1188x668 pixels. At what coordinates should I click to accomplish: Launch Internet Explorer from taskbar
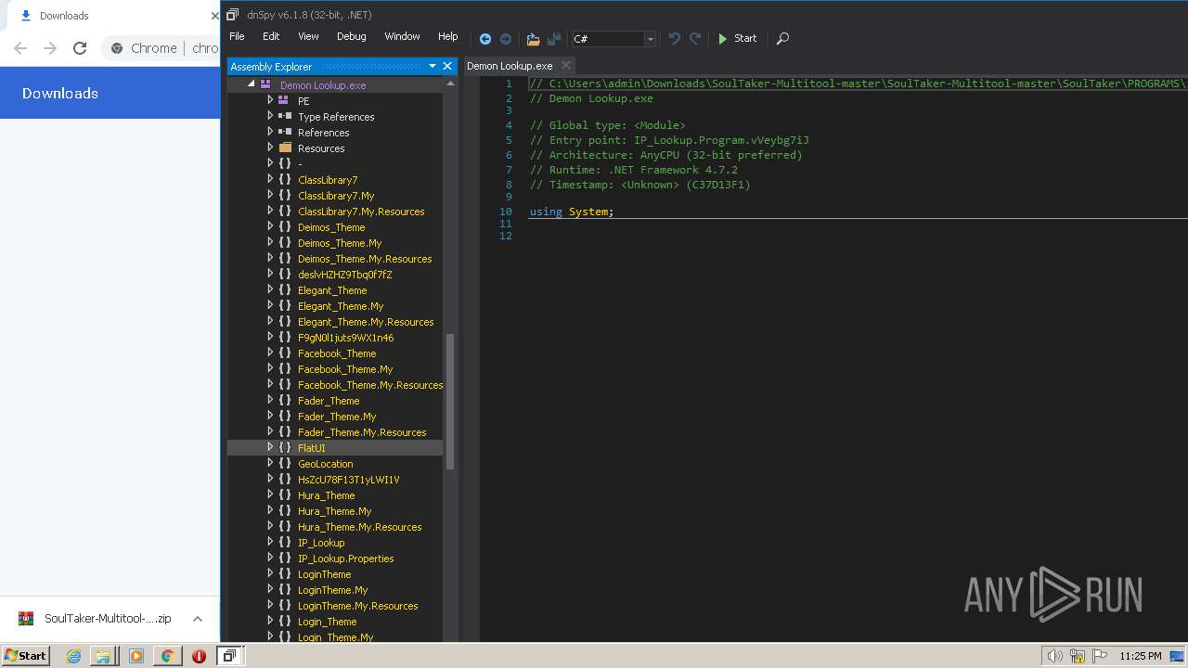[73, 656]
